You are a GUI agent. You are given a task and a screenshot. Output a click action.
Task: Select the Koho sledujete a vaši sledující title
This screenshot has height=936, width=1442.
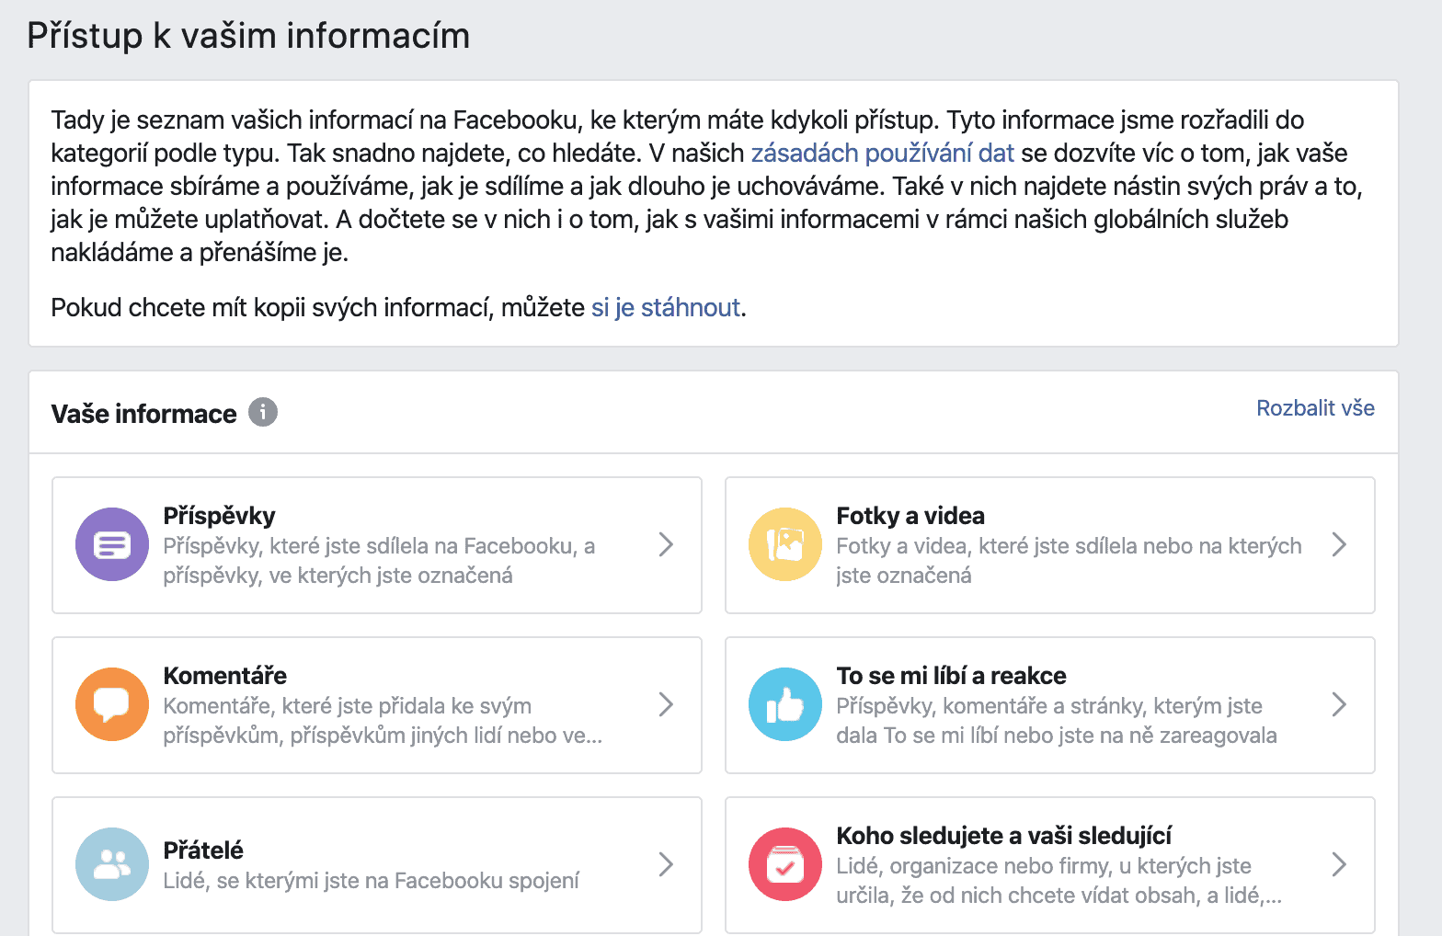tap(1004, 836)
